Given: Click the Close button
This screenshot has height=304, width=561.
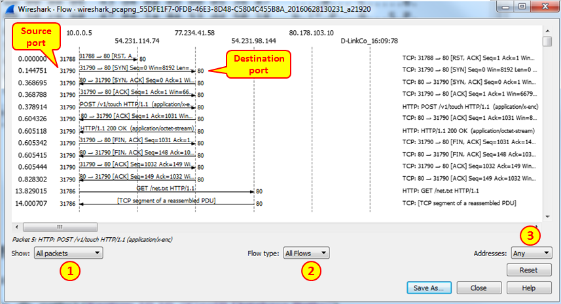Looking at the screenshot, I should [479, 288].
